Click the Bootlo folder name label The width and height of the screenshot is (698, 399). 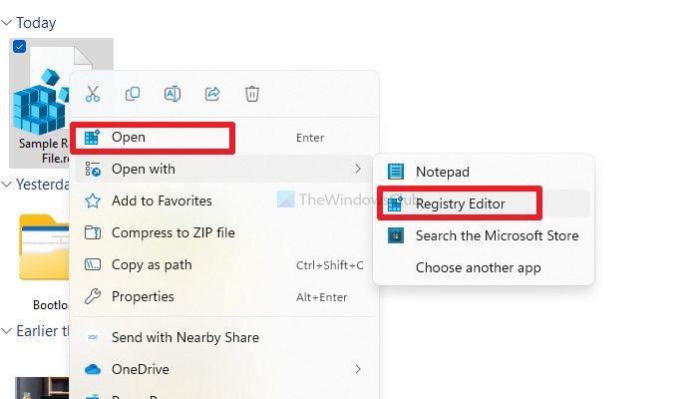[50, 305]
